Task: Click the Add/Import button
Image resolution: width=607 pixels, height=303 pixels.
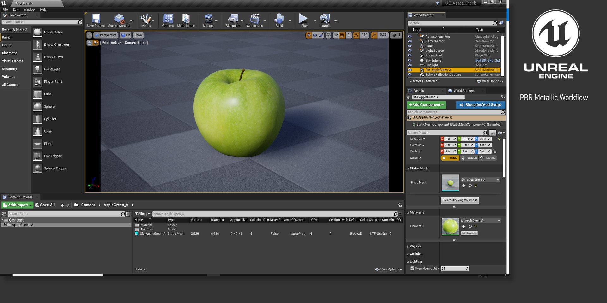Action: pyautogui.click(x=17, y=205)
